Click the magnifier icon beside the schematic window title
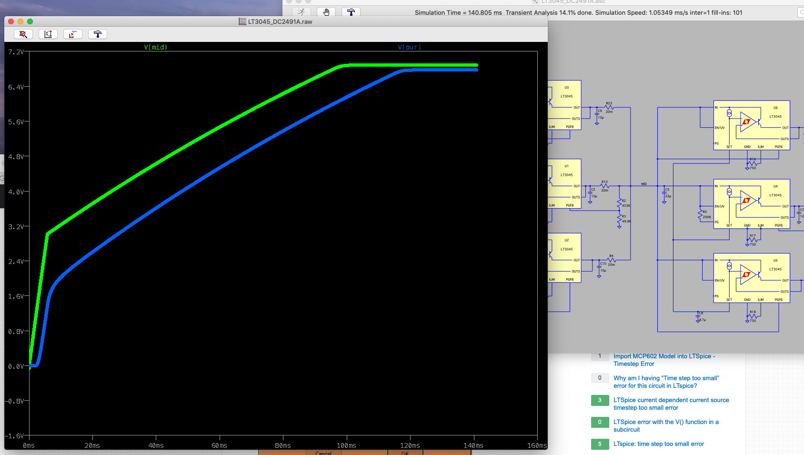Screen dimensions: 804x455 535,1
